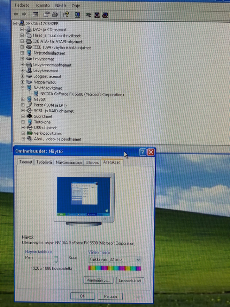The width and height of the screenshot is (230, 307).
Task: Click the mouse icon beside Hiiret ja muut osoitinlaitteet
Action: (x=29, y=36)
